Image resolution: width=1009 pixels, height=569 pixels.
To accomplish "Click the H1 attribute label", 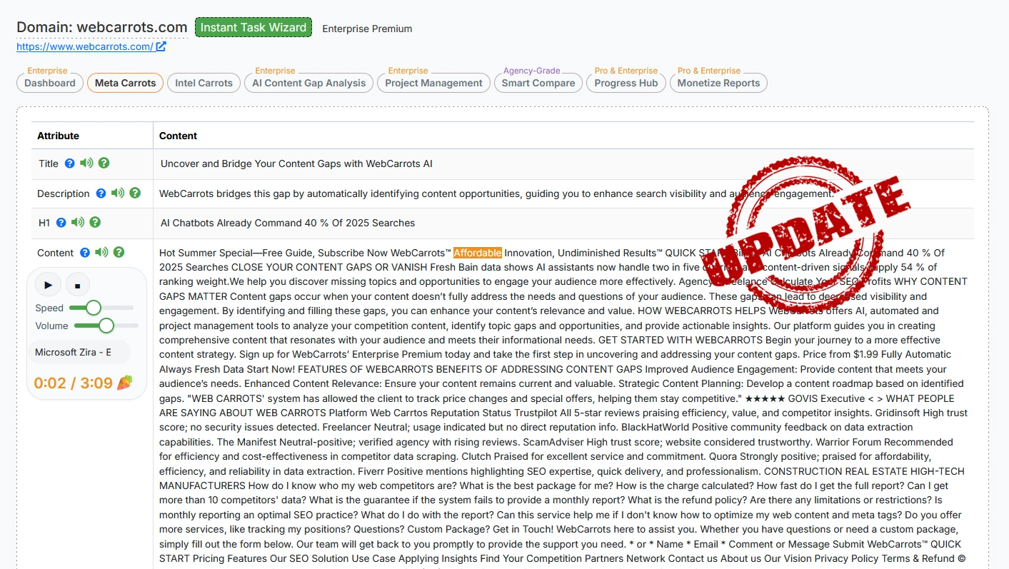I will (44, 223).
